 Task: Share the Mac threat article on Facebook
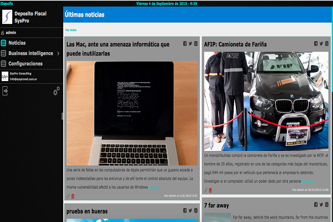click(x=185, y=43)
